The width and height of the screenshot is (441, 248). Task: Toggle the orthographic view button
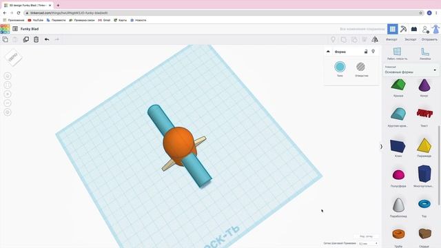[8, 112]
